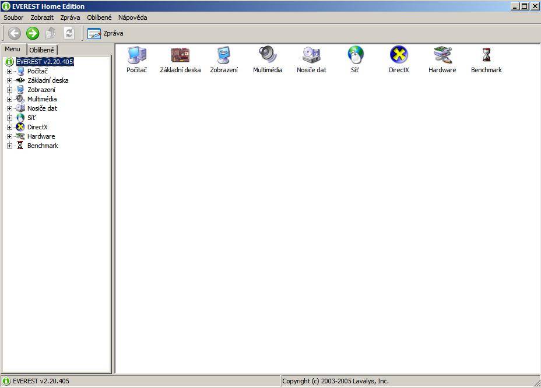Expand the Multimédia tree node

9,99
